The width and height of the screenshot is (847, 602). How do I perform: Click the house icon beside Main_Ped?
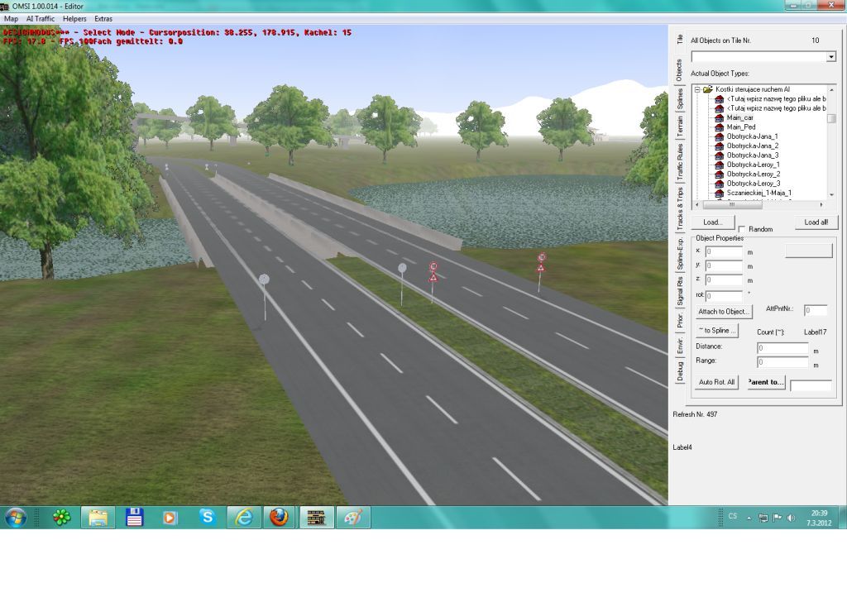click(x=719, y=127)
